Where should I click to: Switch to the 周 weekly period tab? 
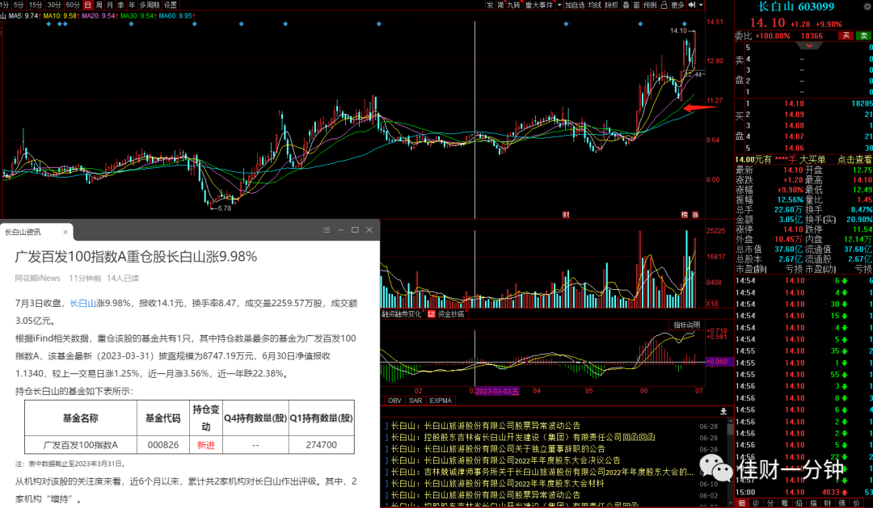point(99,5)
